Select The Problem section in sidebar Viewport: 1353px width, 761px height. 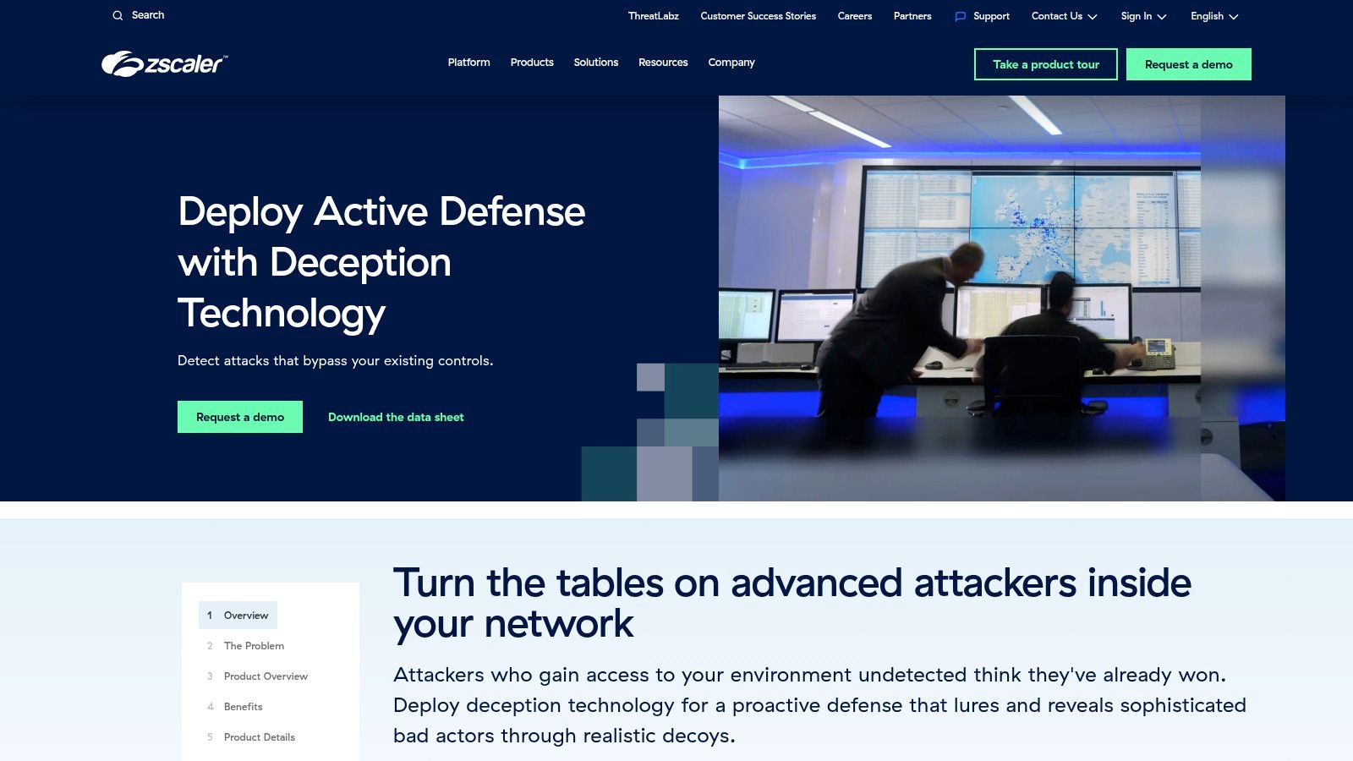tap(253, 645)
